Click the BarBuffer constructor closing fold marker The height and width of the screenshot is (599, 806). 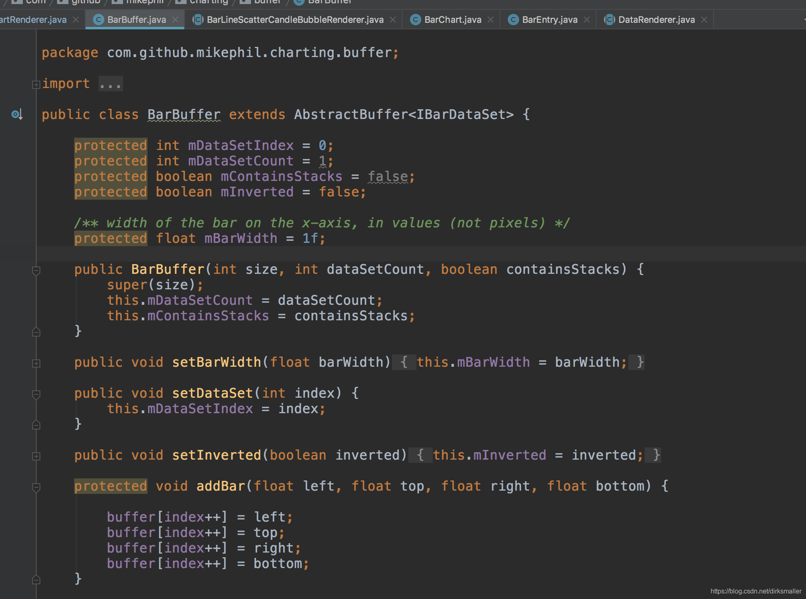[36, 332]
